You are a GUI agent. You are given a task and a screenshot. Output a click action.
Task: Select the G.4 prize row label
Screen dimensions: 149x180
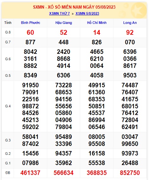8,106
